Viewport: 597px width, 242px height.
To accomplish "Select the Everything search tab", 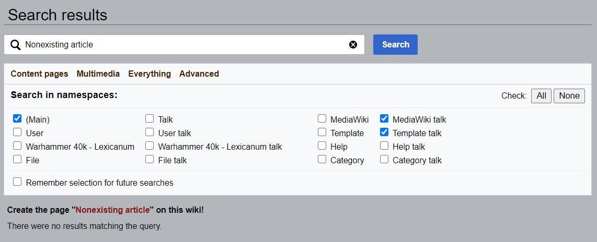I will 150,74.
